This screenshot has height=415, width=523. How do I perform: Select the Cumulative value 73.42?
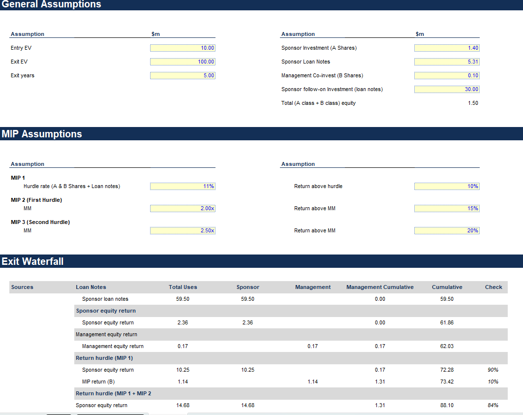447,382
